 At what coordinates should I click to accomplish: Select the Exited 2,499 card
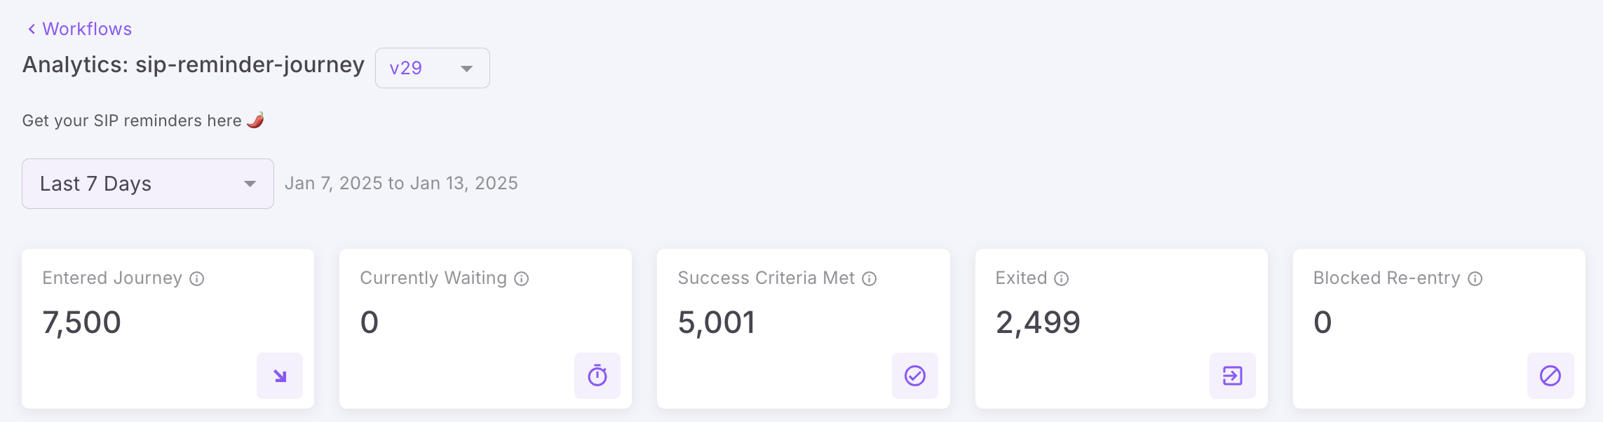[x=1121, y=329]
